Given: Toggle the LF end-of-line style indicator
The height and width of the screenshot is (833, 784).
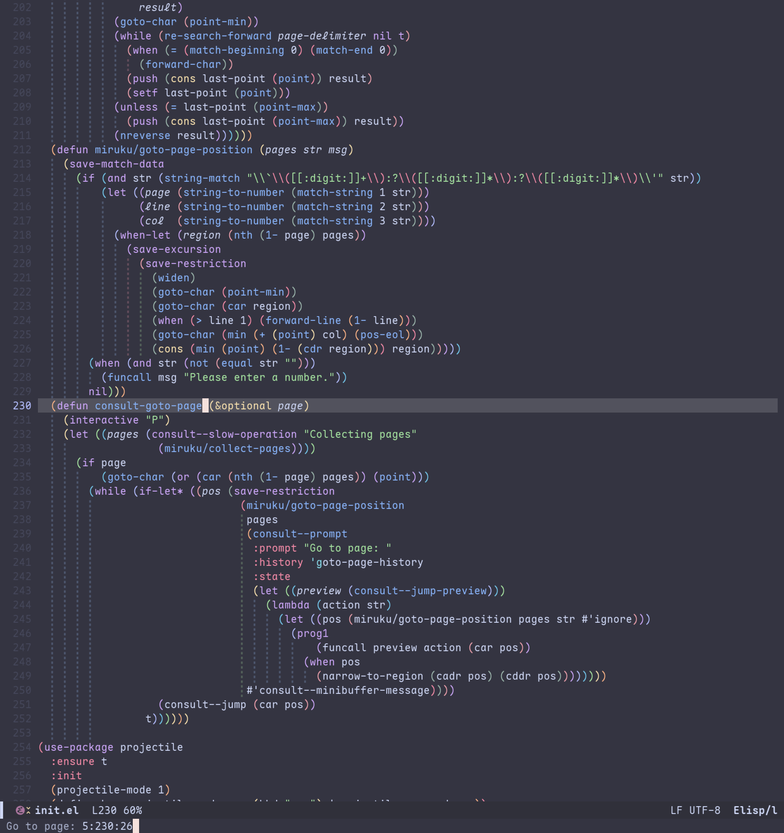Looking at the screenshot, I should 676,810.
